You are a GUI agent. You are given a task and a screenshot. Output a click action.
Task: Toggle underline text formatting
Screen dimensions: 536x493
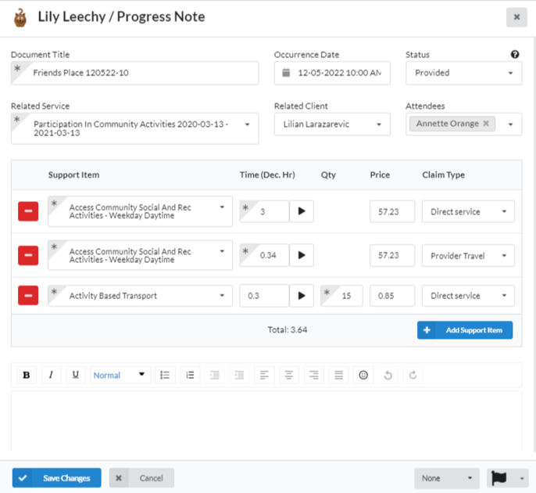click(x=75, y=375)
